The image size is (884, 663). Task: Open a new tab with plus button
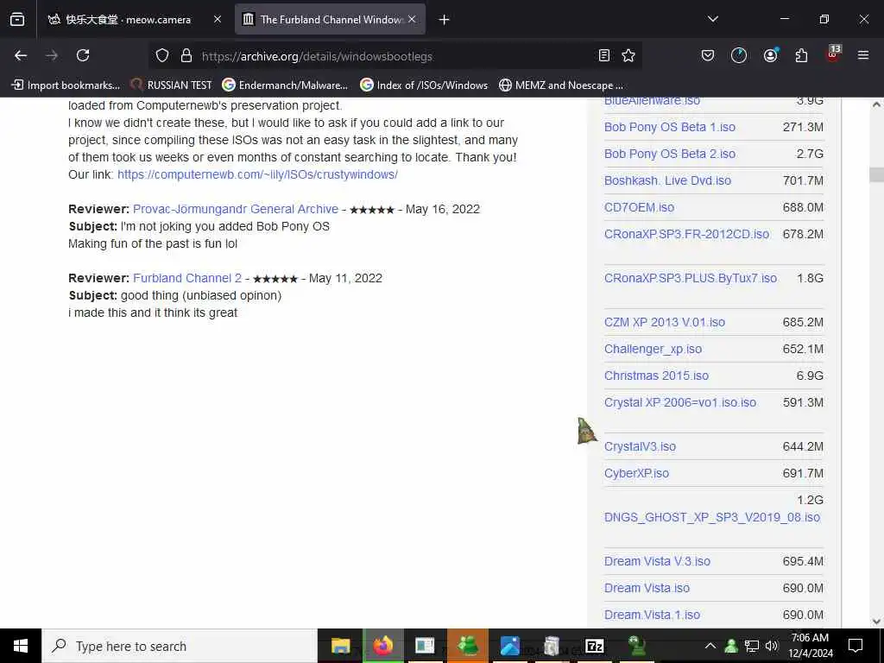pyautogui.click(x=444, y=20)
